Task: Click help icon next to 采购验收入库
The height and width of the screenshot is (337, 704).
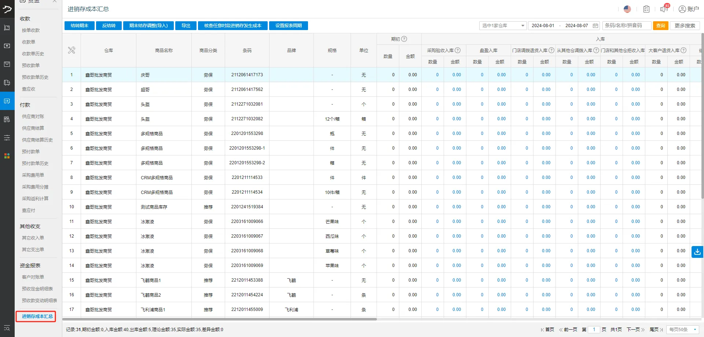Action: click(x=458, y=50)
